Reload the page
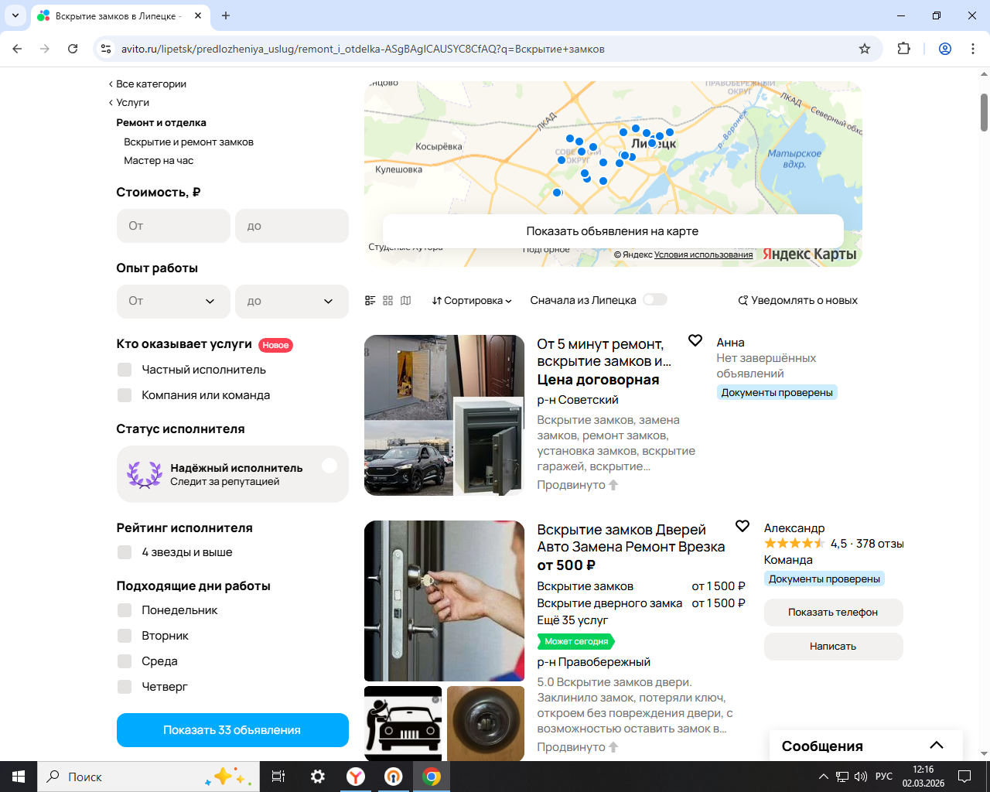Image resolution: width=990 pixels, height=792 pixels. (73, 49)
